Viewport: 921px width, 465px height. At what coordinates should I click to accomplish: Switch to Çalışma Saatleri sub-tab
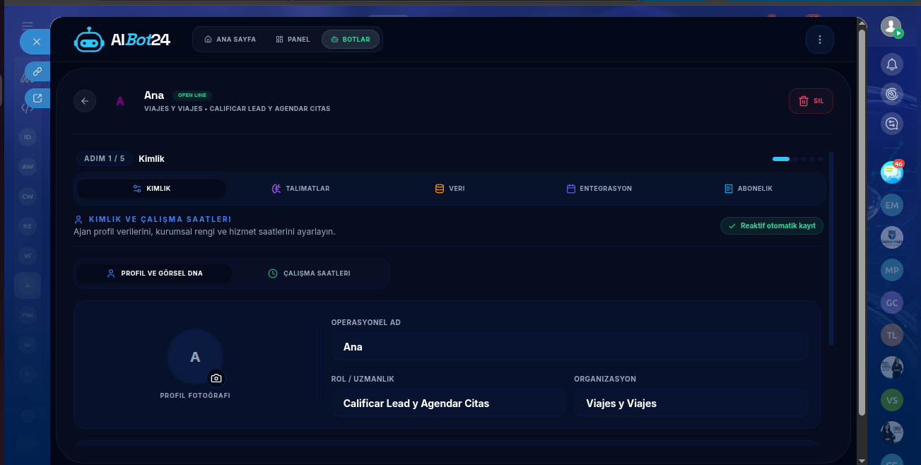click(x=310, y=273)
